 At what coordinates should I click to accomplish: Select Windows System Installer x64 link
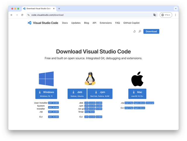(50, 107)
